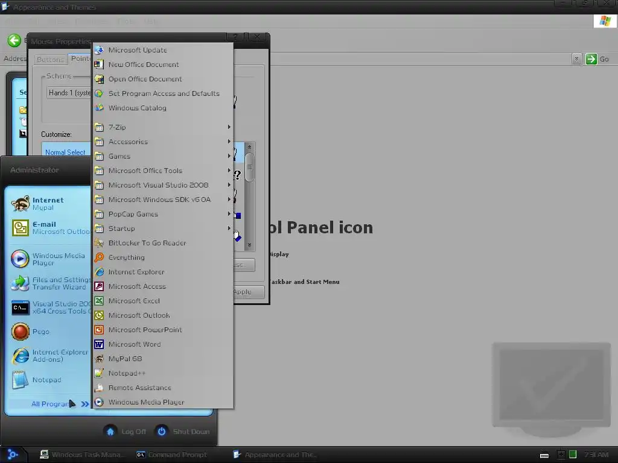Expand Microsoft Visual Studio 2008 folder

point(163,185)
